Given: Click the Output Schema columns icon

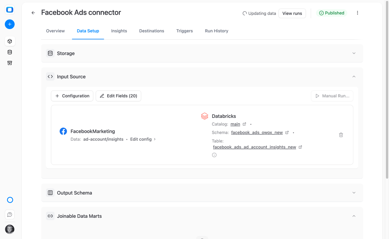Looking at the screenshot, I should (50, 193).
